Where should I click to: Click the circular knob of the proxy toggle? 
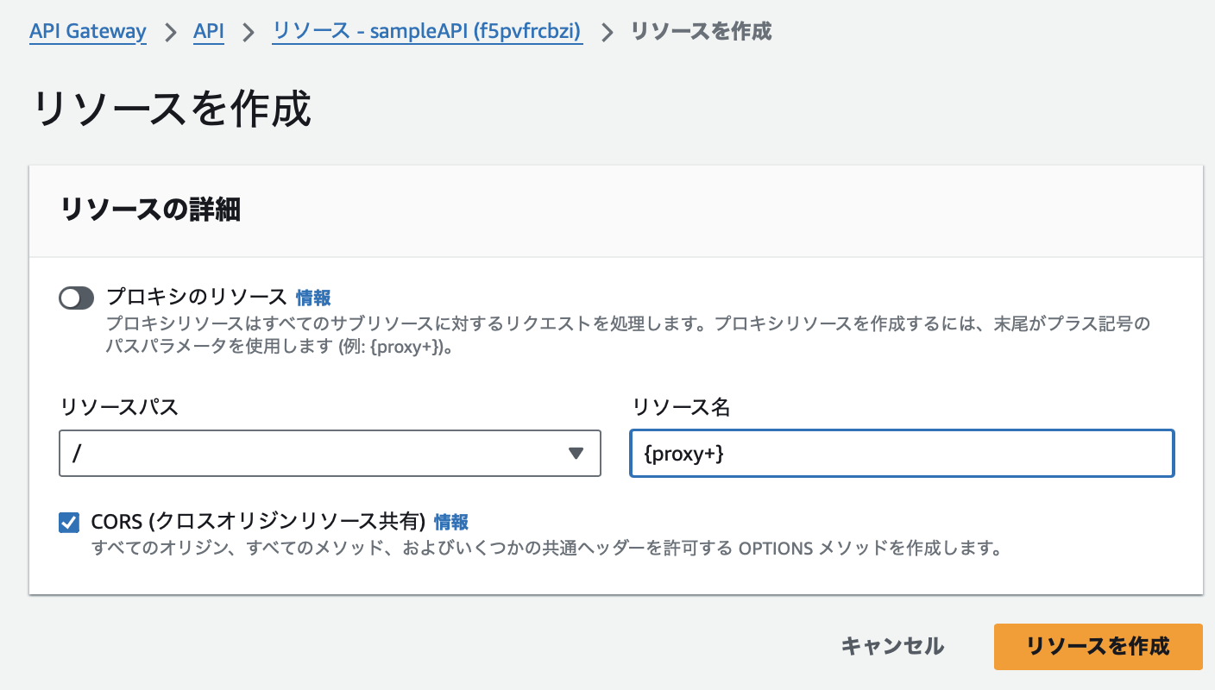coord(70,298)
